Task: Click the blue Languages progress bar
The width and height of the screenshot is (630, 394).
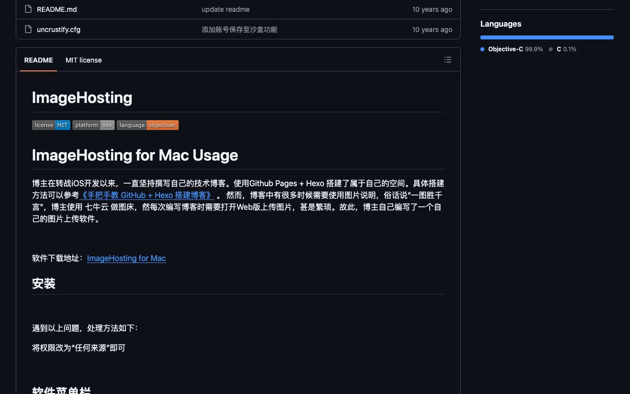Action: point(547,37)
